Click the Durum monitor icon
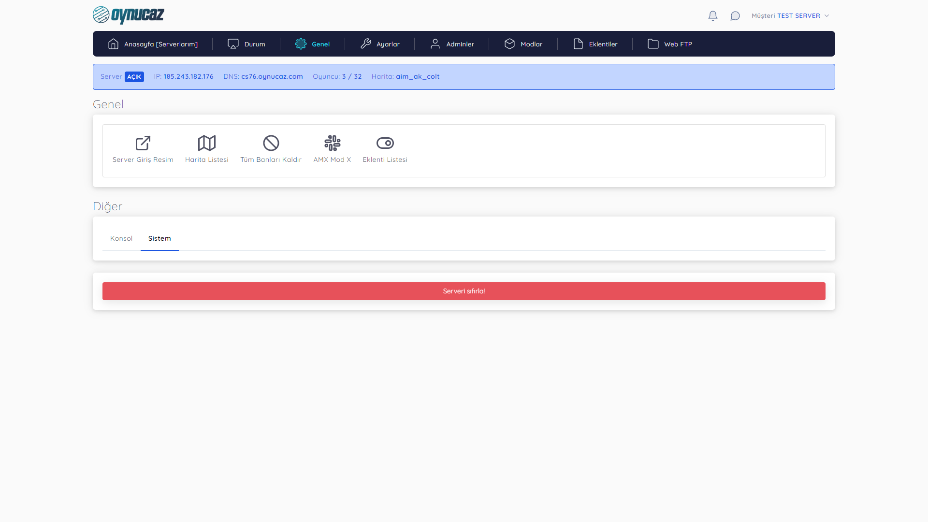The width and height of the screenshot is (928, 522). (233, 44)
